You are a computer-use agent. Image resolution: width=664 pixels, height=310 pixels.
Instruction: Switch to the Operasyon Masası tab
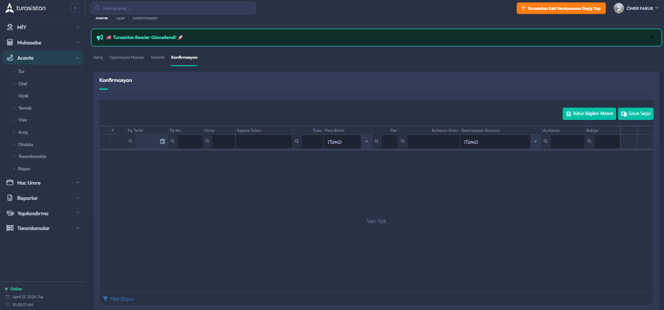(x=126, y=57)
